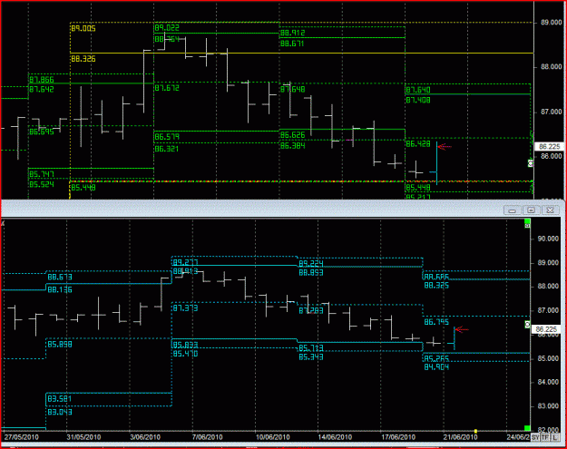
Task: Click the cyan 89.277 level label
Action: coord(185,262)
